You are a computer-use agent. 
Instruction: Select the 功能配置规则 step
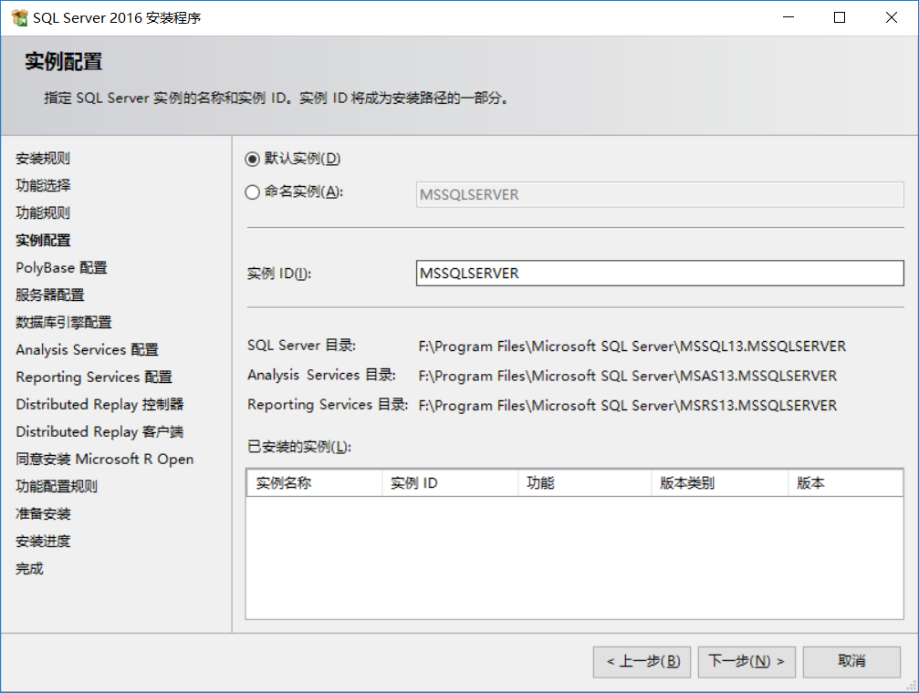coord(57,486)
